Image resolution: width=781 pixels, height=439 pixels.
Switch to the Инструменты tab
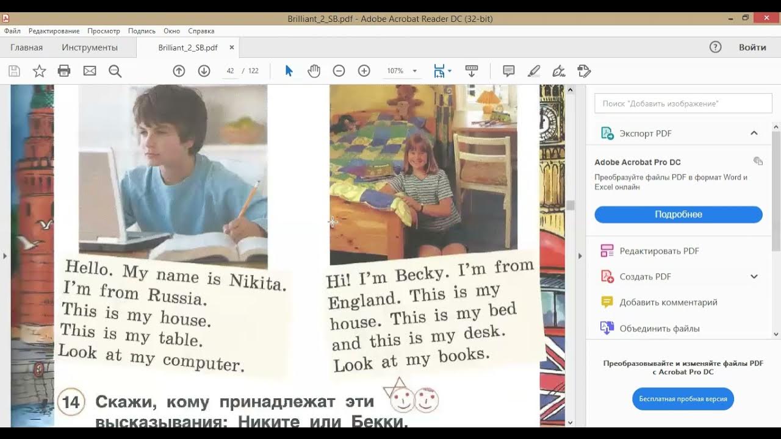(x=90, y=48)
